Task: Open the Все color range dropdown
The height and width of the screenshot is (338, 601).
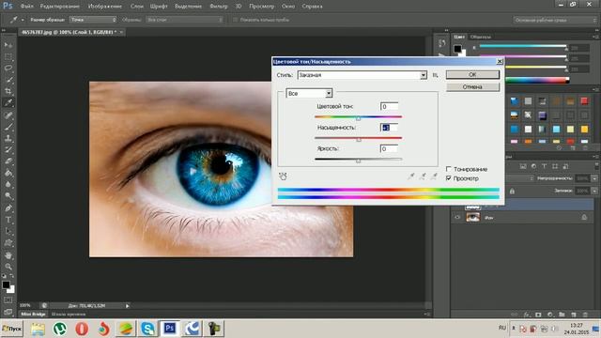Action: coord(329,94)
